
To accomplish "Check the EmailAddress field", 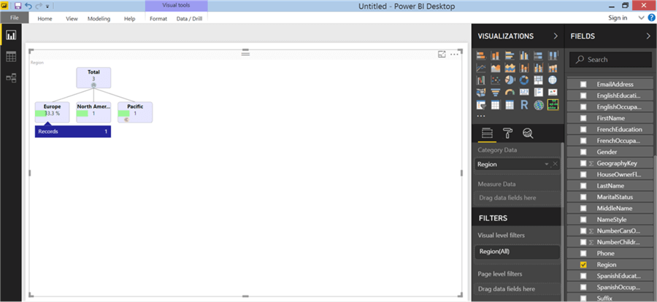I will tap(583, 84).
